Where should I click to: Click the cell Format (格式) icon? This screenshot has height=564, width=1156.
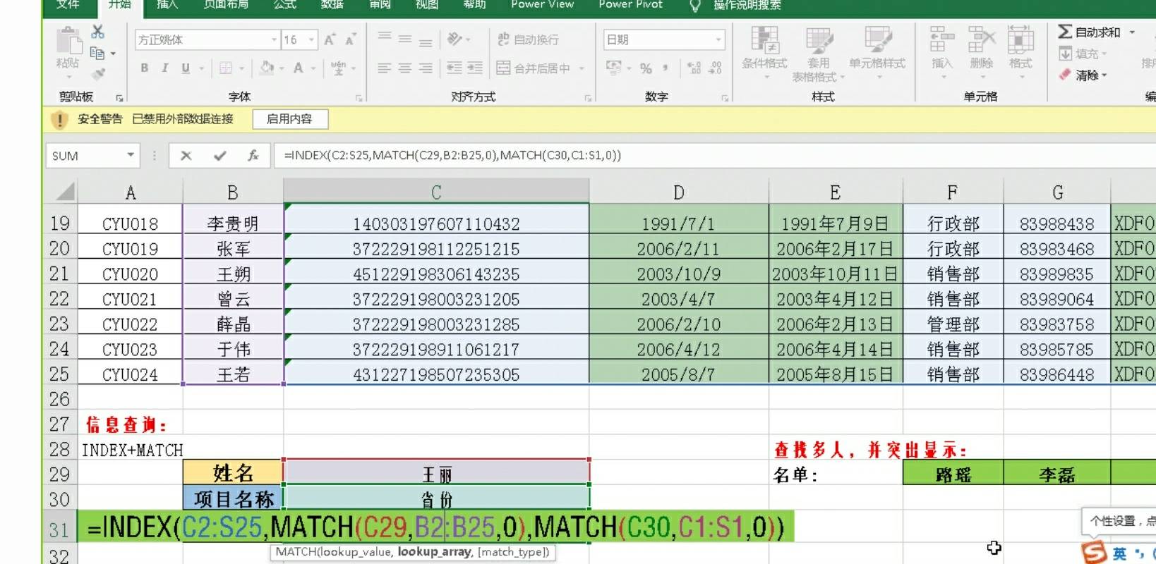1020,39
